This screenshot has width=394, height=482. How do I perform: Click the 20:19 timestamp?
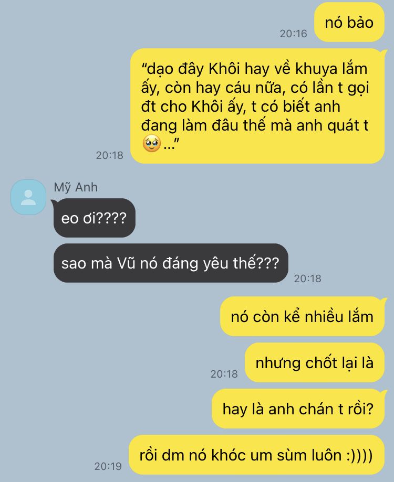click(108, 466)
